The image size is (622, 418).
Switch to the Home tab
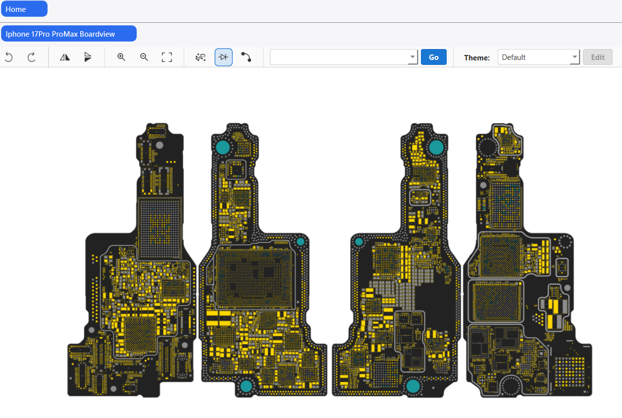point(24,8)
